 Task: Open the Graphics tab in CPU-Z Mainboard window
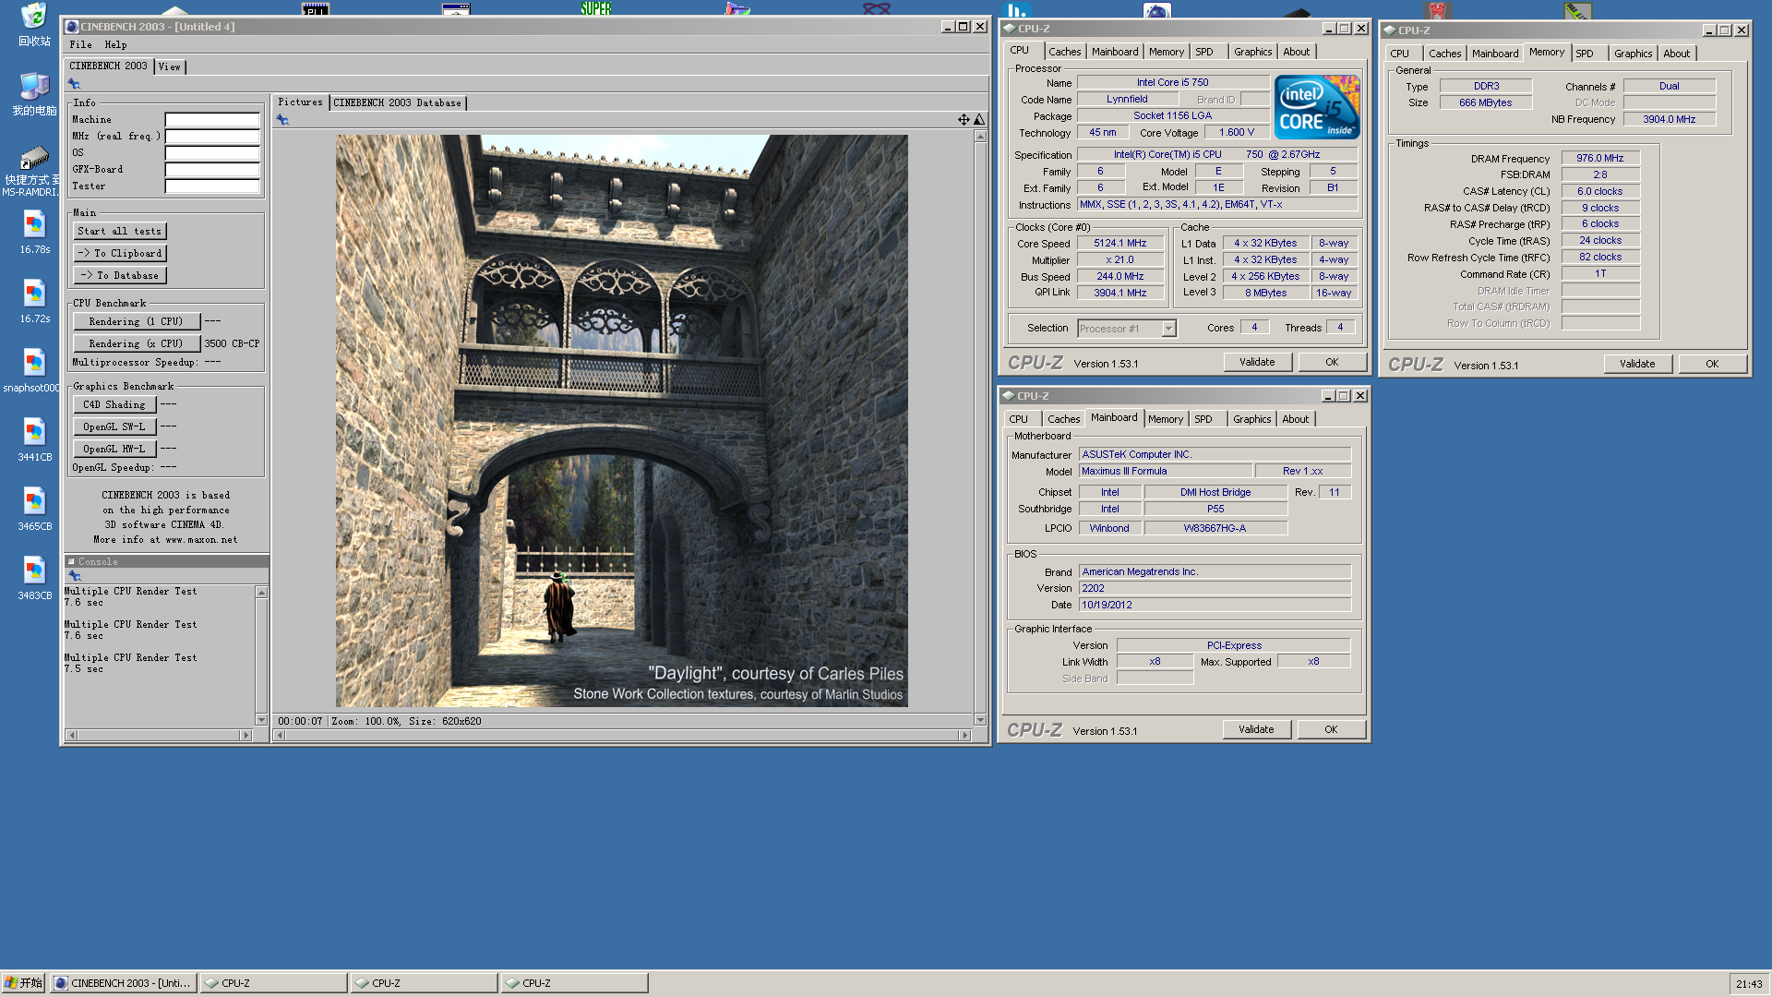(x=1251, y=419)
